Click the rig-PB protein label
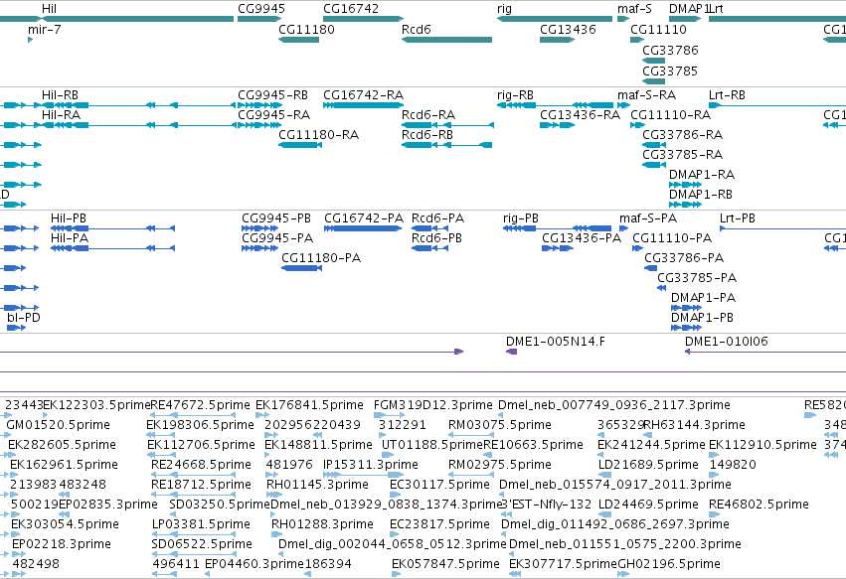846x579 pixels. click(x=521, y=218)
